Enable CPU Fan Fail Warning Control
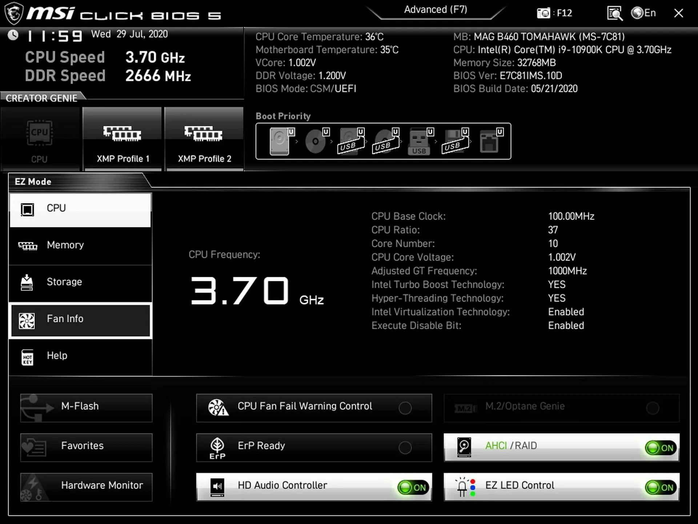The width and height of the screenshot is (698, 524). [x=405, y=408]
